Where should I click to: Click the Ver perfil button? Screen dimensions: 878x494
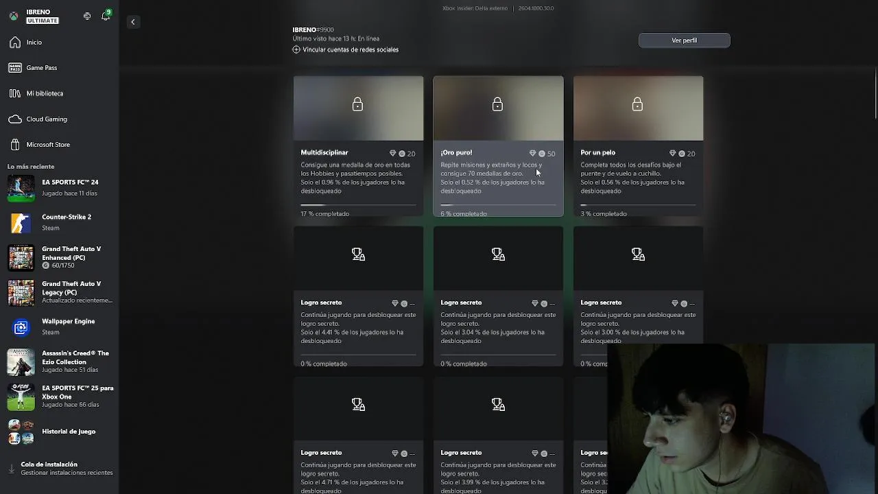point(684,40)
